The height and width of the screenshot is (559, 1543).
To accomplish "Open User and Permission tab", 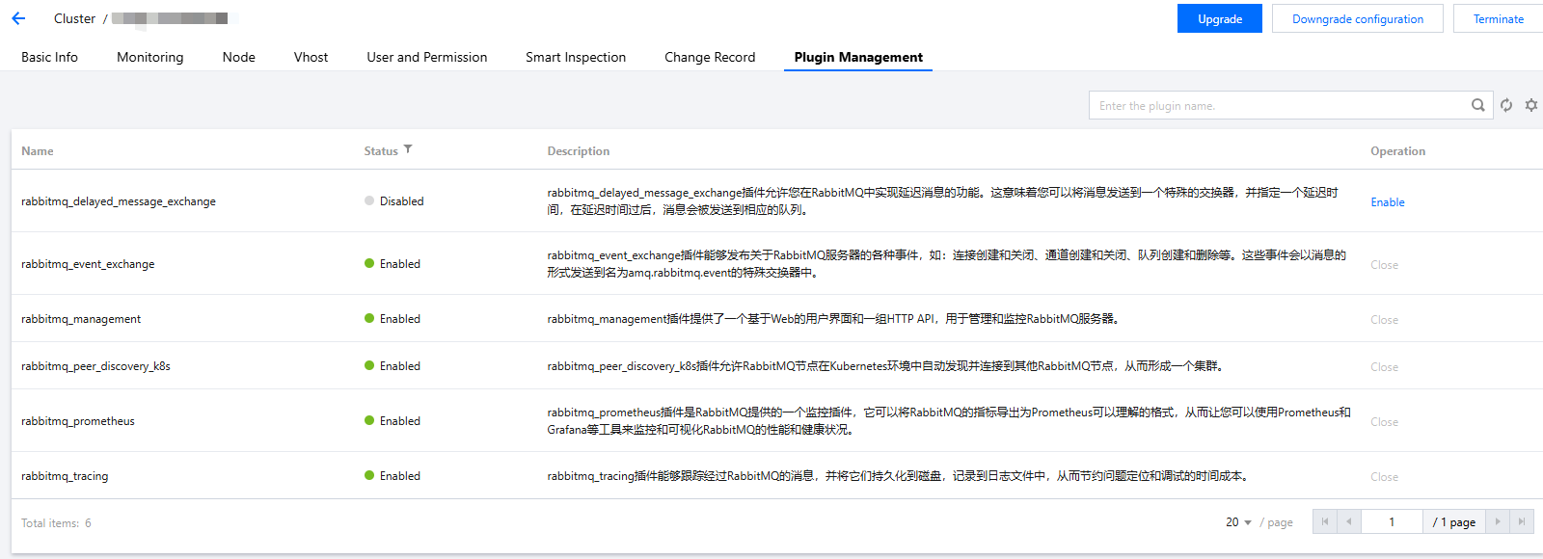I will [x=426, y=57].
